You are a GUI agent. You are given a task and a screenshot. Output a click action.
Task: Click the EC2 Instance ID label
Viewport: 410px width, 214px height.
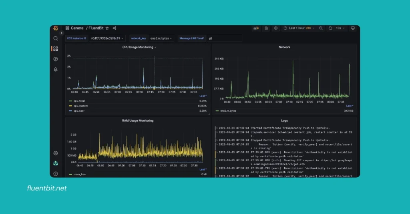[76, 38]
